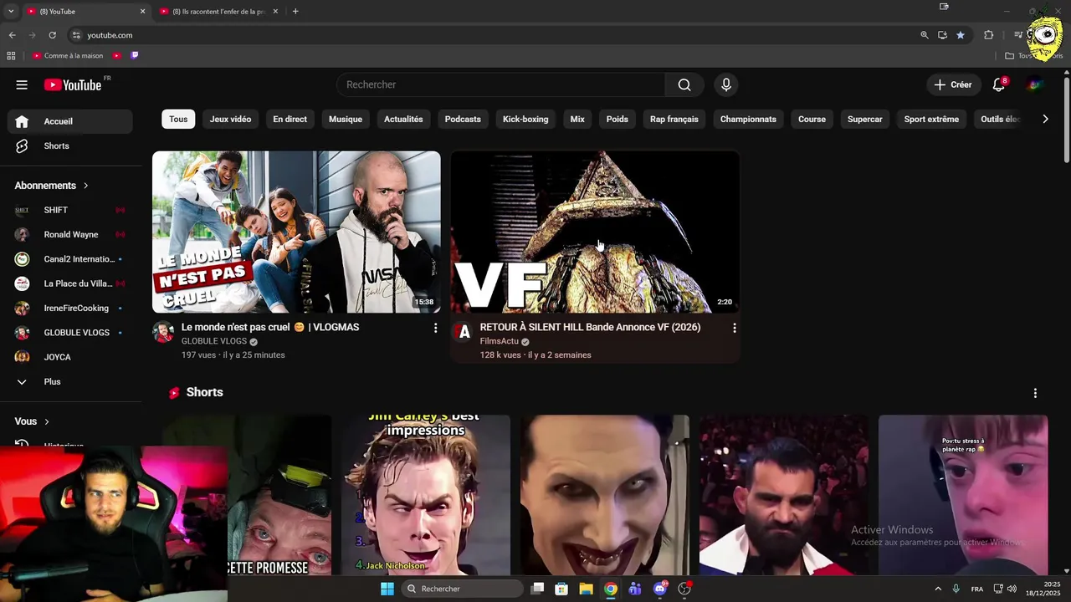Open the Ronald Wayne channel subscription
Screen dimensions: 1071x602
pos(70,234)
